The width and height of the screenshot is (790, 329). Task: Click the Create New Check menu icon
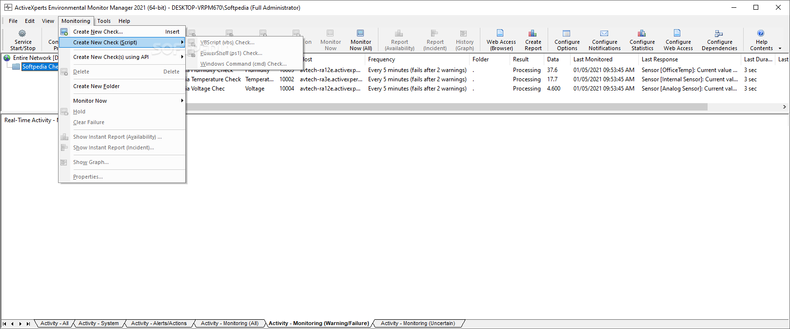click(64, 32)
